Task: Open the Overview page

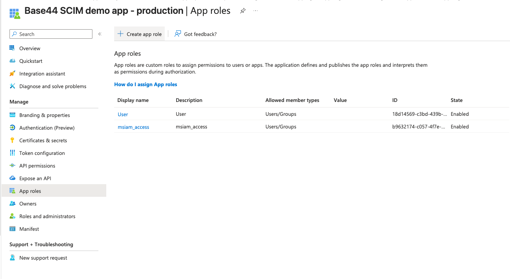Action: click(x=30, y=48)
